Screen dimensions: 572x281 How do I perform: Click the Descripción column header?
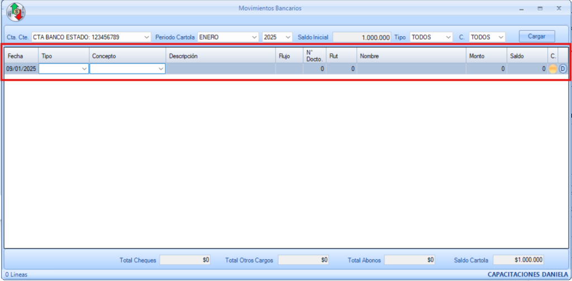tap(221, 56)
